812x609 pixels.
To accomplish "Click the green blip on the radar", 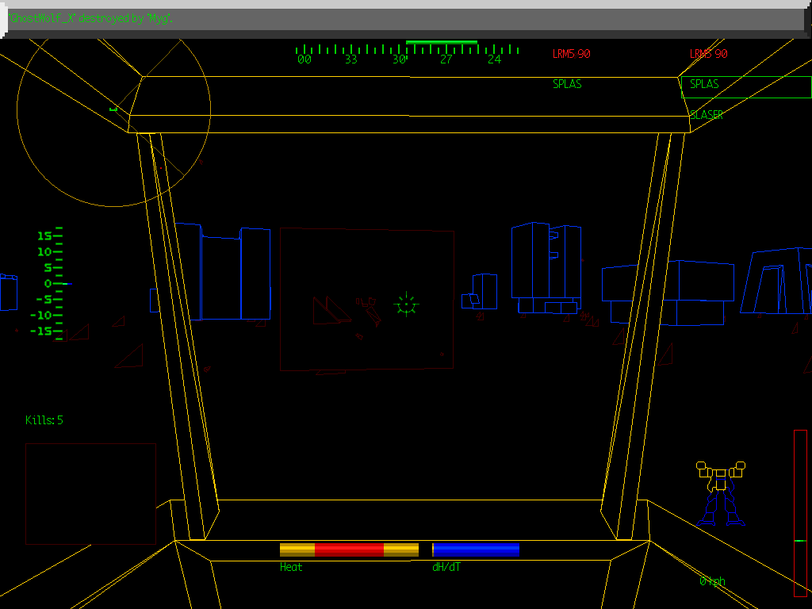I will (113, 109).
